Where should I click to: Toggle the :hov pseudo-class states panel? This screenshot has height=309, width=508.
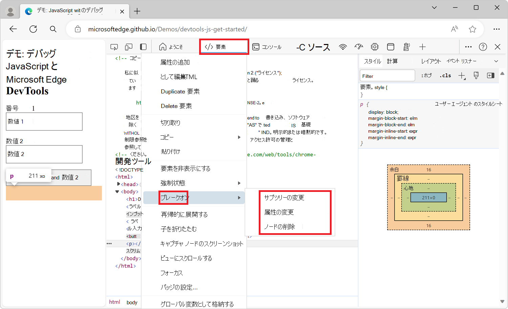pyautogui.click(x=426, y=75)
